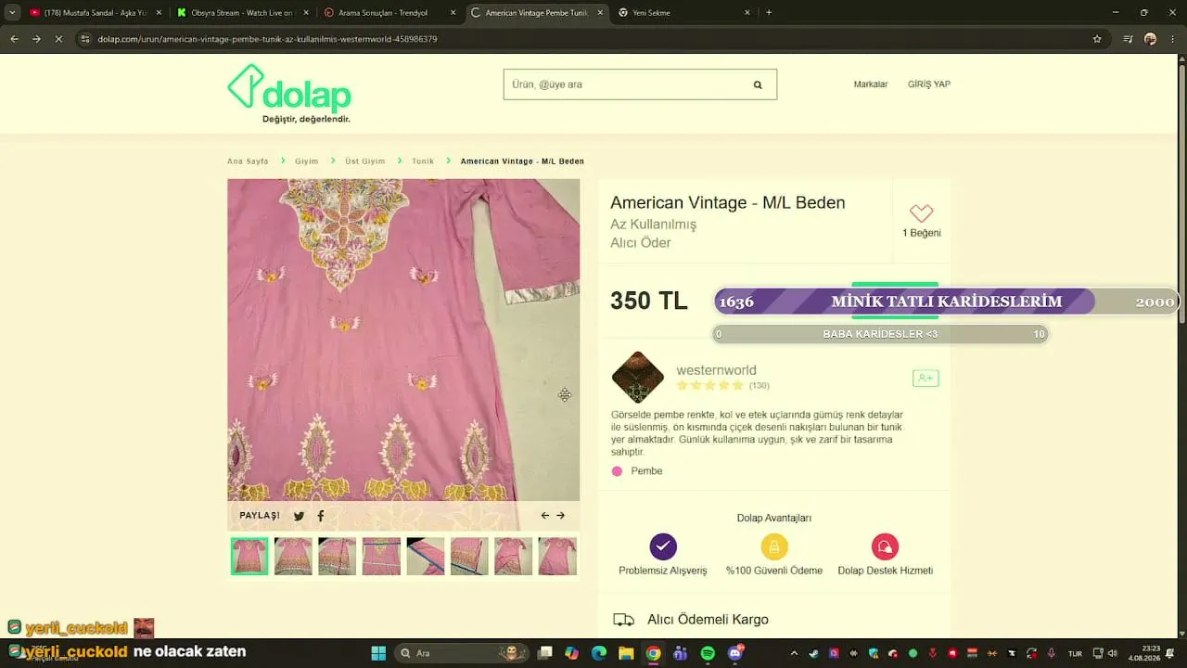Show hidden system tray icons chevron
This screenshot has height=668, width=1187.
click(x=793, y=653)
